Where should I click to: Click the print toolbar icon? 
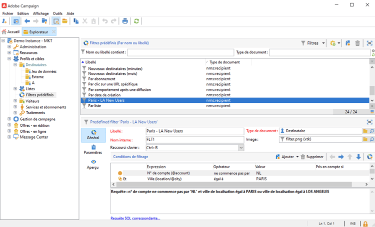pyautogui.click(x=125, y=21)
